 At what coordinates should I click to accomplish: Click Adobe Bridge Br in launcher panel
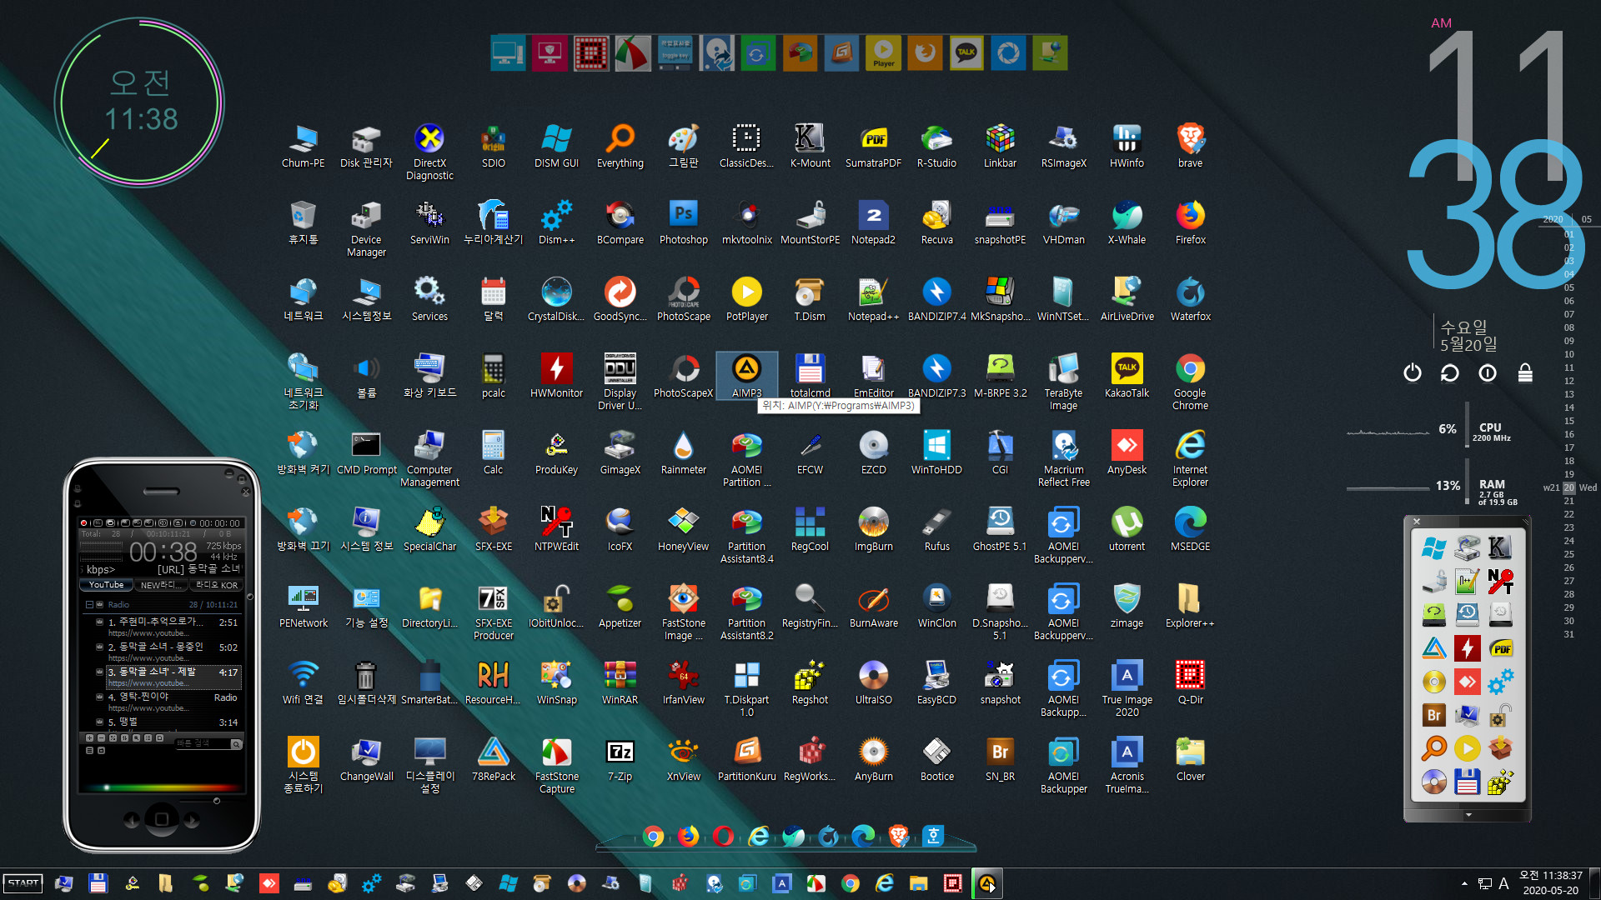[1433, 715]
